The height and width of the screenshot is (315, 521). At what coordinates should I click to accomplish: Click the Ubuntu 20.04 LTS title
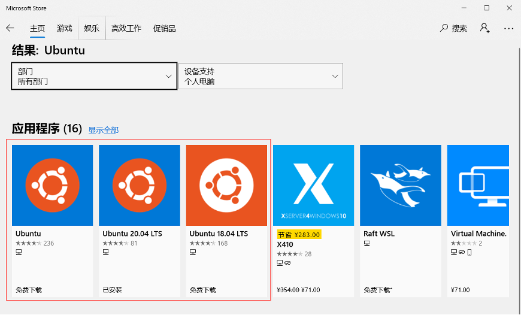point(132,234)
